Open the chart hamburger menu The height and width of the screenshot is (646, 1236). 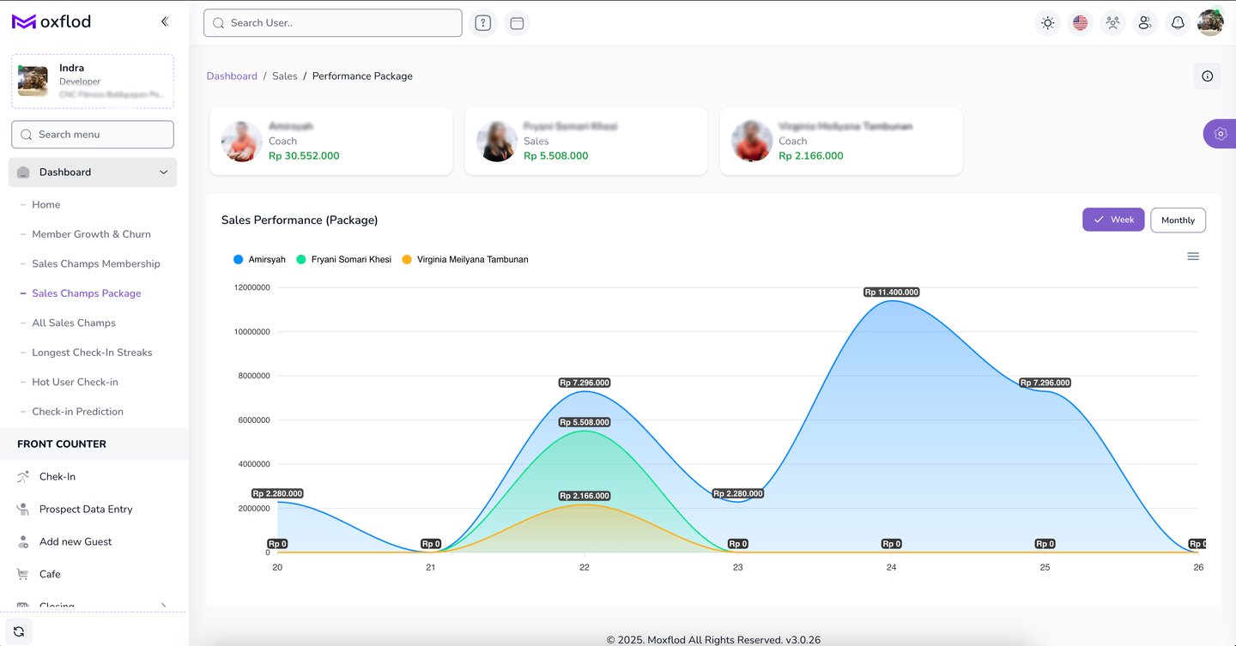click(x=1193, y=257)
